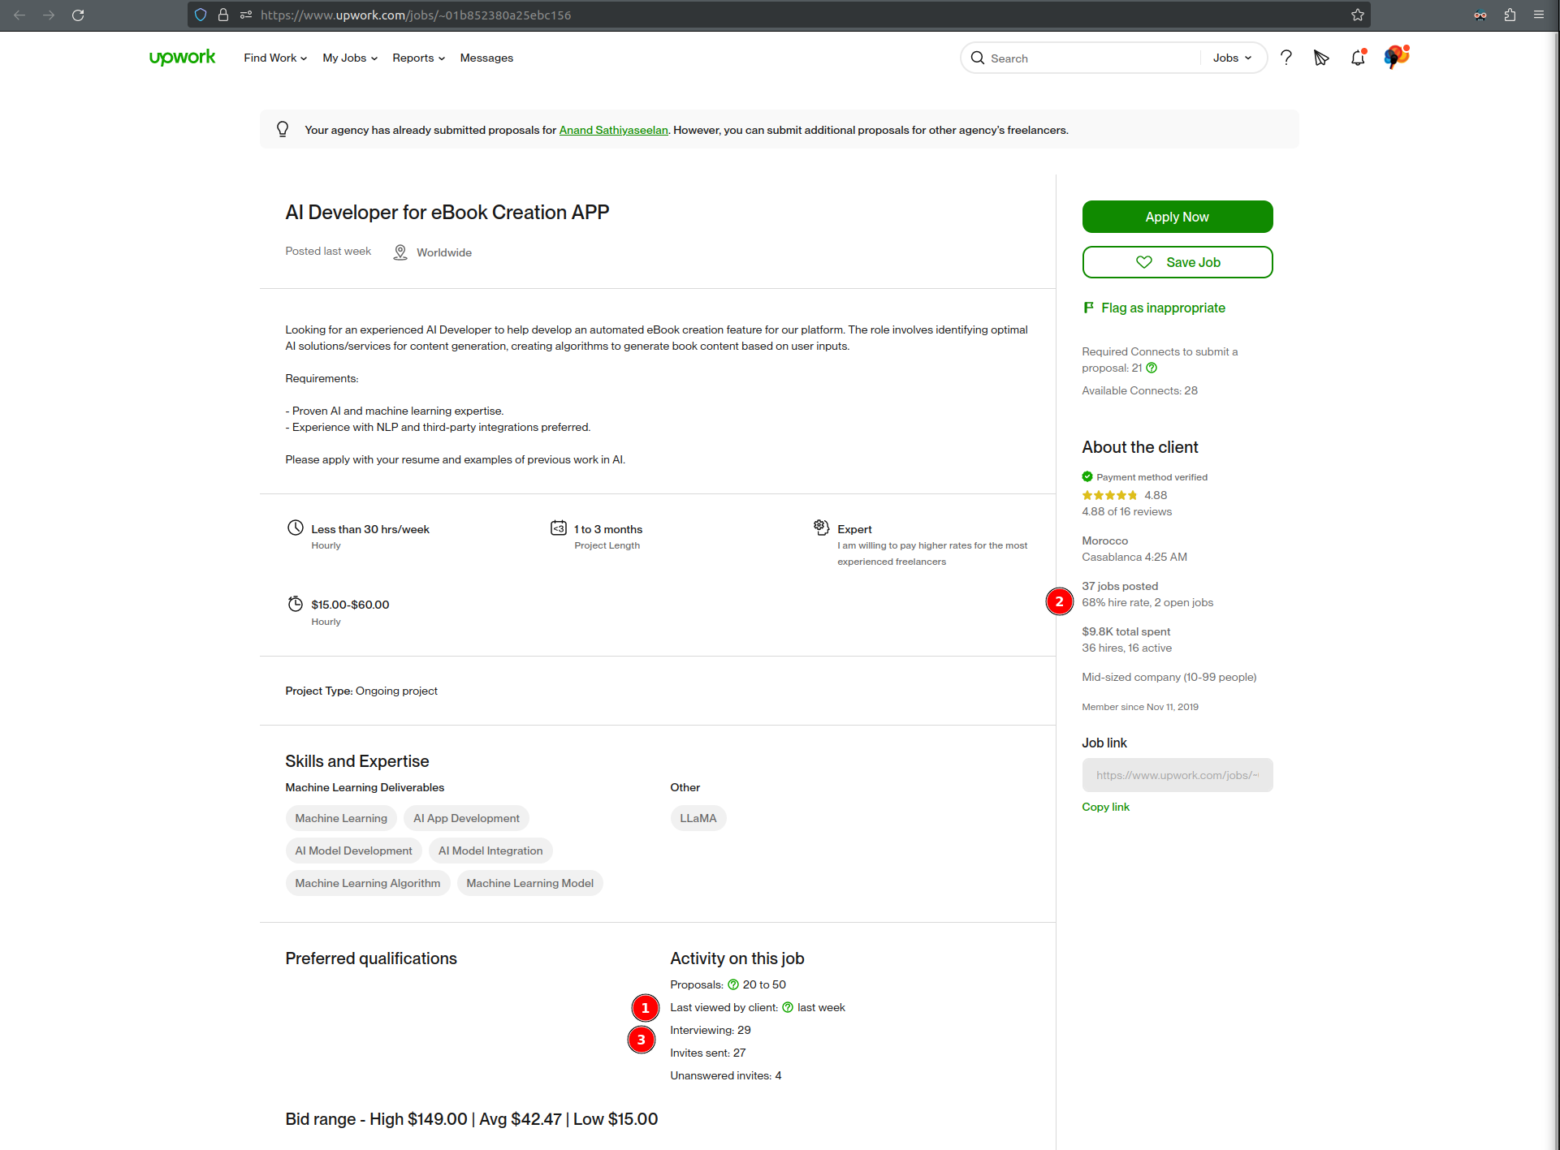The width and height of the screenshot is (1560, 1150).
Task: Click the '$9.8K total spent' text
Action: 1126,631
